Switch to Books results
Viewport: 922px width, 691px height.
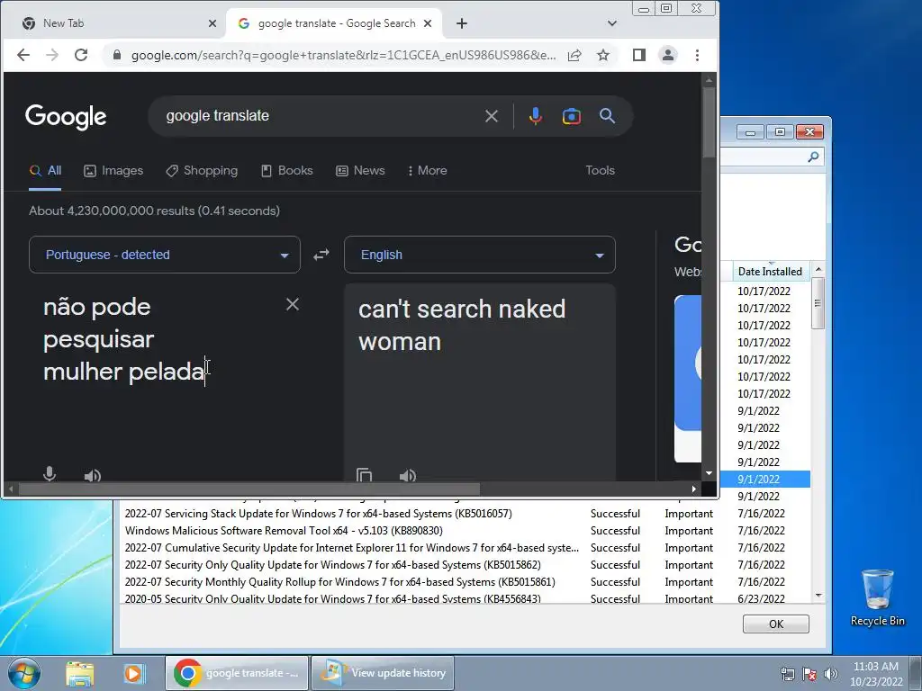pyautogui.click(x=287, y=171)
